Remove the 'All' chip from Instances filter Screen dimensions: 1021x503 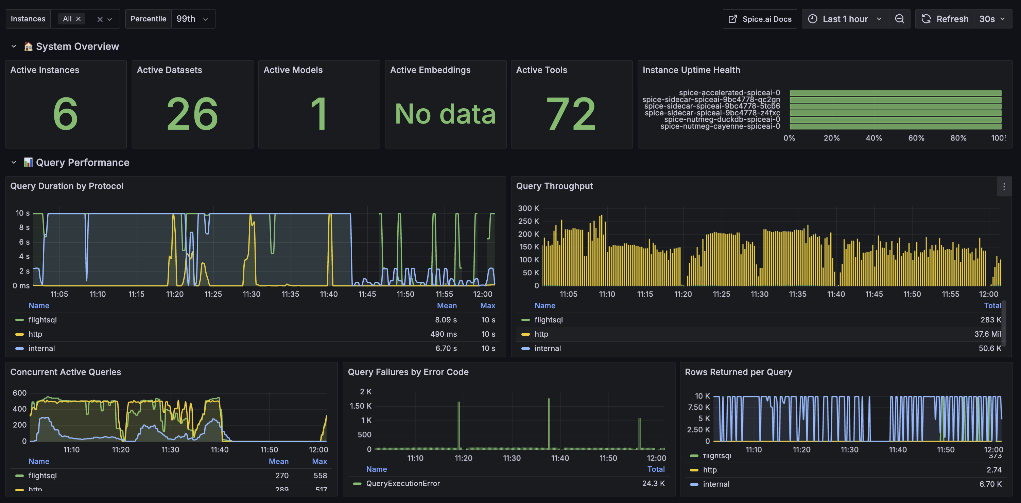point(79,19)
